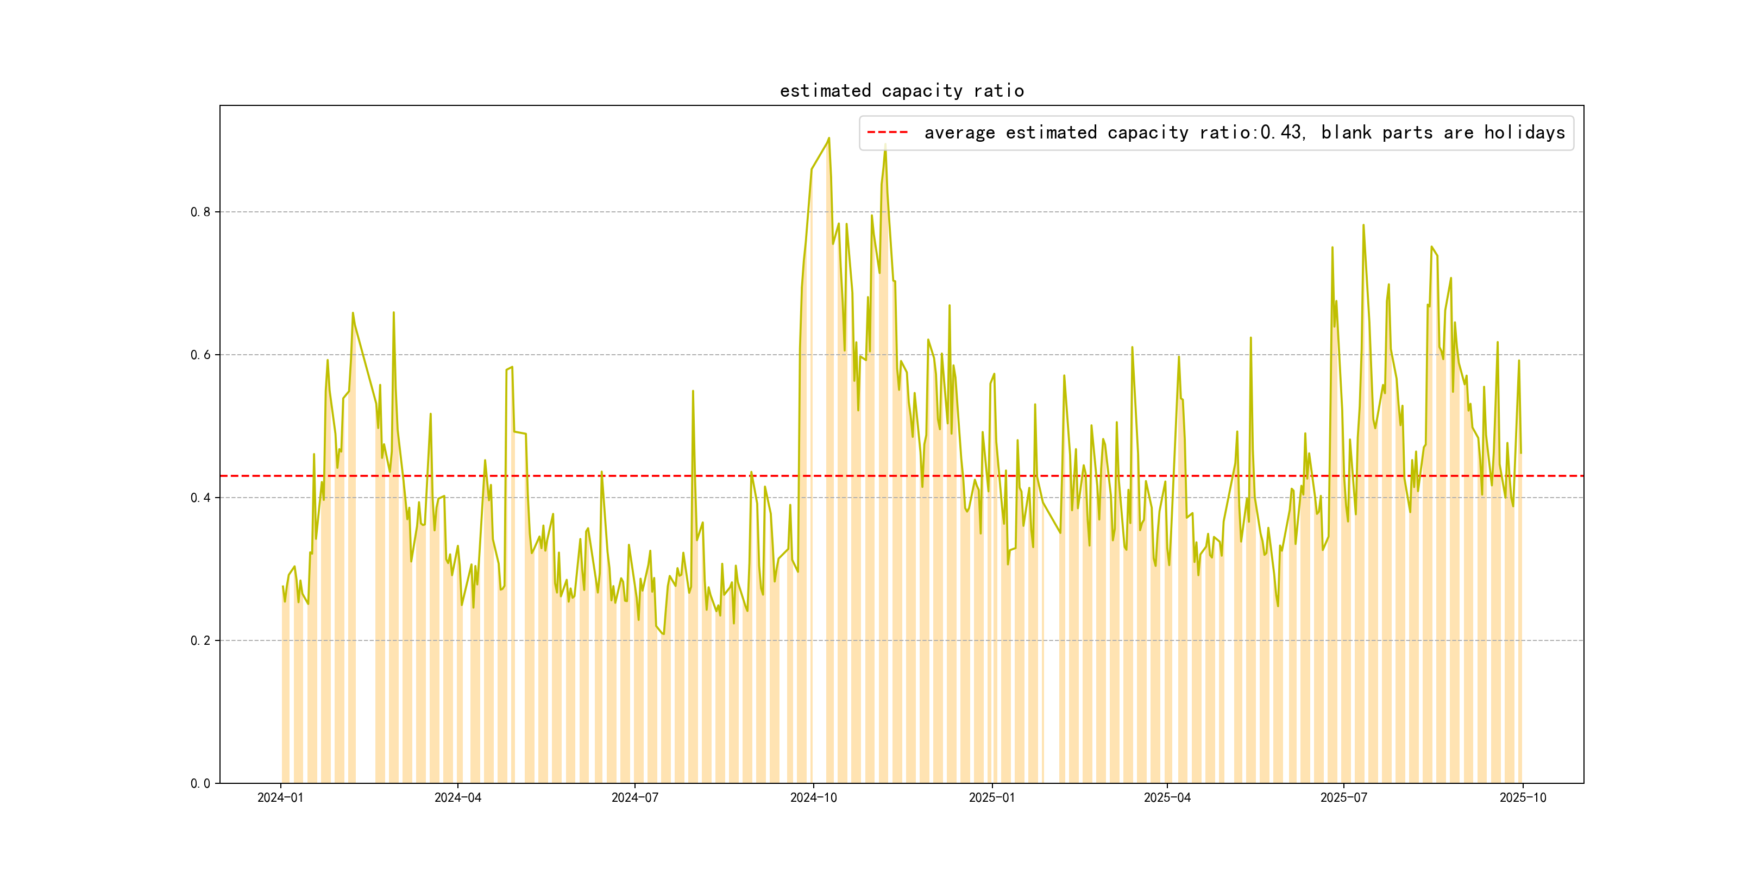
Task: Click the 2024-10 x-axis label
Action: click(813, 797)
